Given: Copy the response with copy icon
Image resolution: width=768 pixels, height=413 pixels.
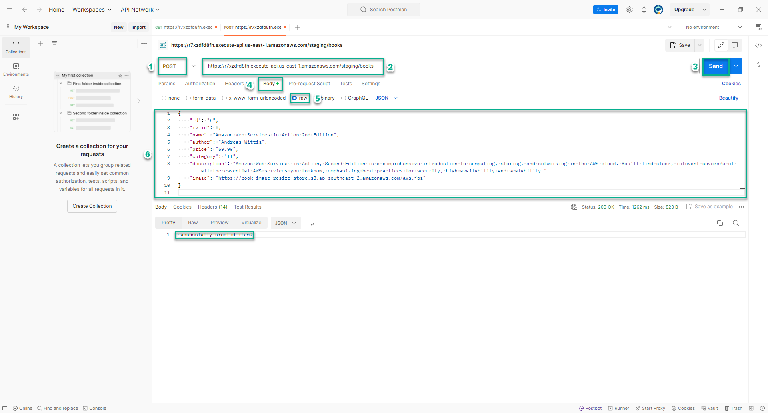Looking at the screenshot, I should [x=720, y=223].
